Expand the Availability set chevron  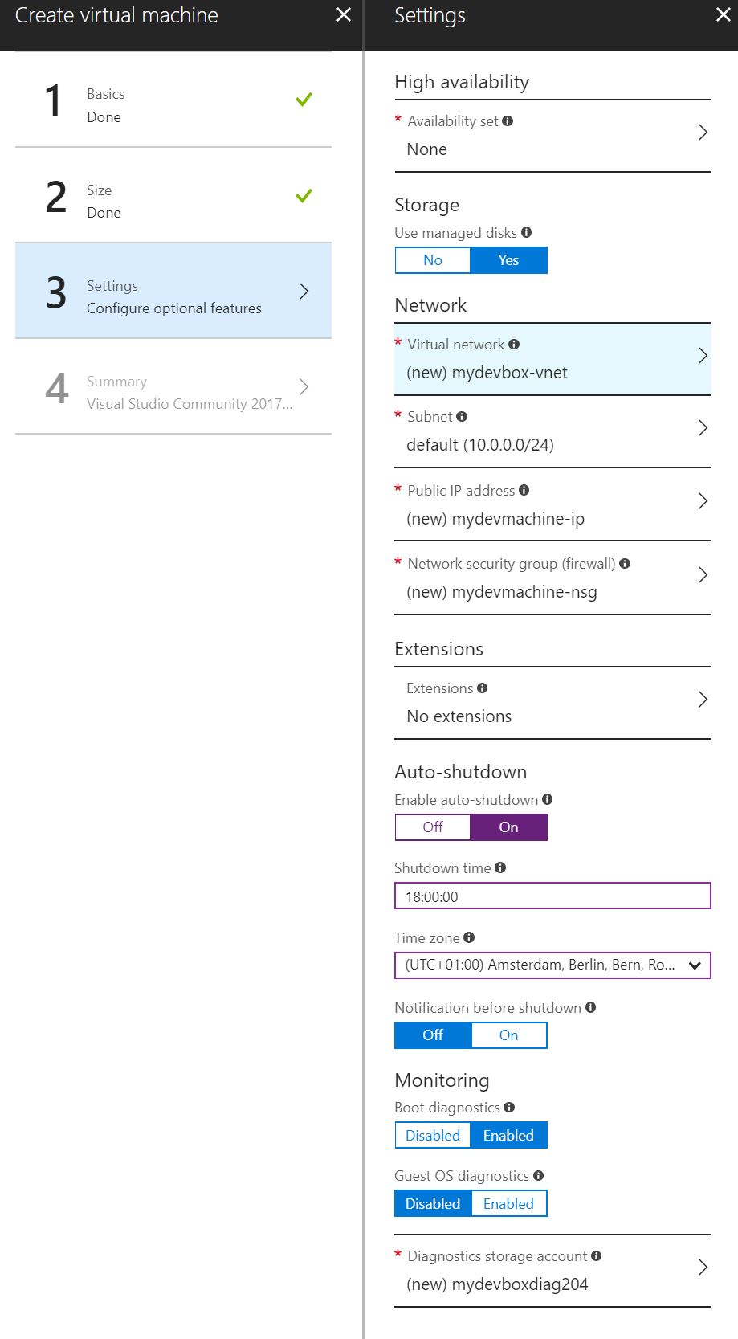703,133
